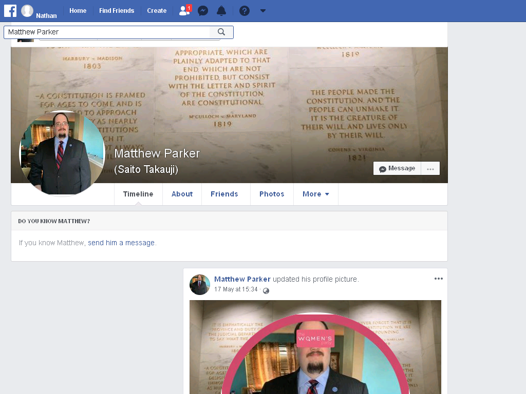The width and height of the screenshot is (526, 394).
Task: Switch to the Friends tab
Action: tap(224, 194)
